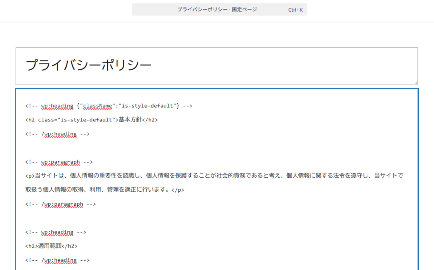The height and width of the screenshot is (270, 434).
Task: Click the Ctrl+K shortcut label
Action: point(295,10)
